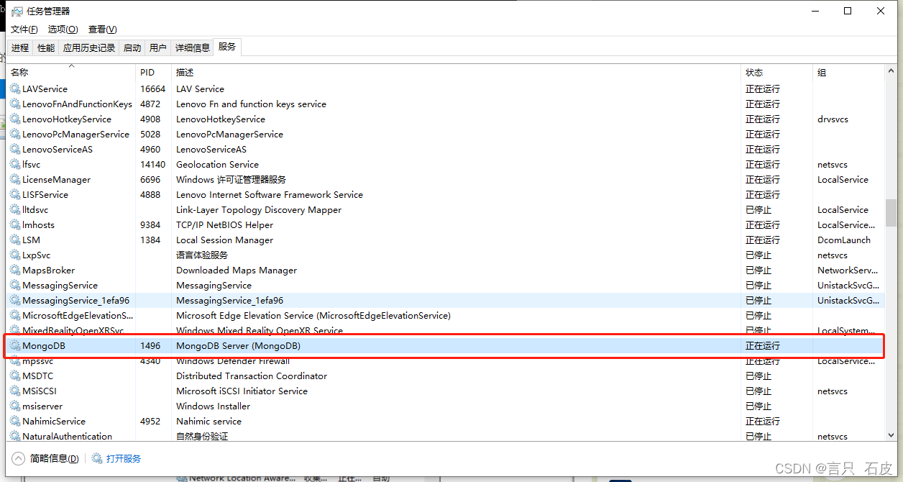The image size is (903, 482).
Task: Click the PID value 16664
Action: click(152, 88)
